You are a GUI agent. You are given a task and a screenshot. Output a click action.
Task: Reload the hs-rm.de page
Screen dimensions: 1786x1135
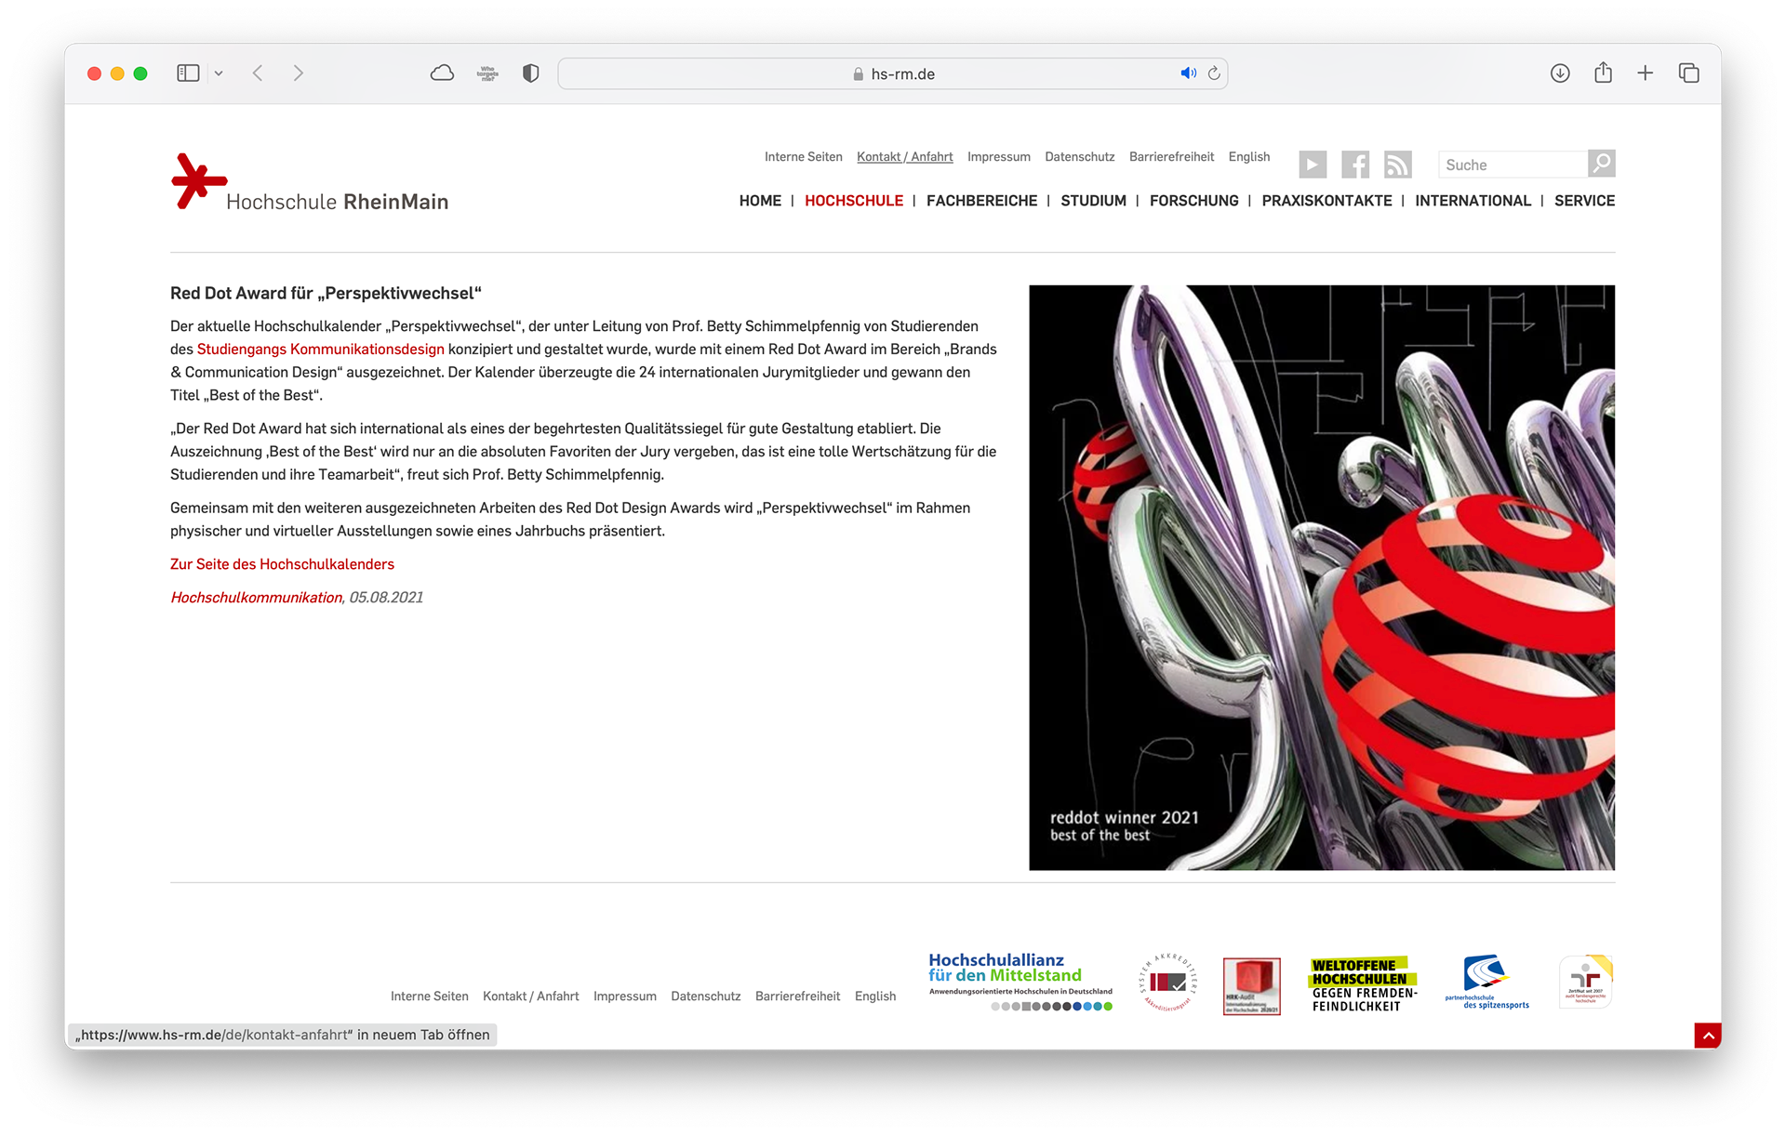click(x=1214, y=73)
